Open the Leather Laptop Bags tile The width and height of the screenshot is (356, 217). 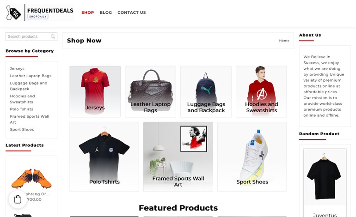[x=151, y=91]
